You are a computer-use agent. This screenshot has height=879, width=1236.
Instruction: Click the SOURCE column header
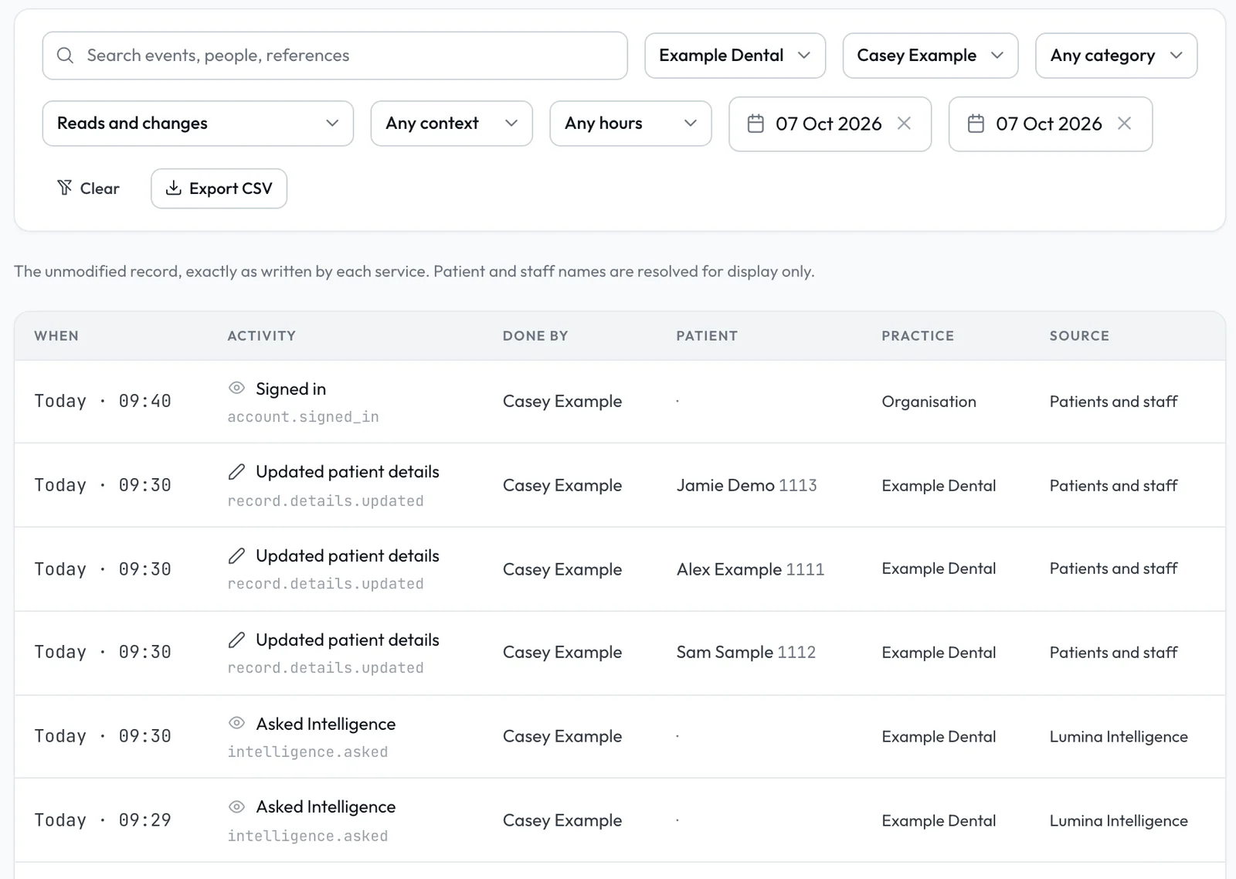1079,336
